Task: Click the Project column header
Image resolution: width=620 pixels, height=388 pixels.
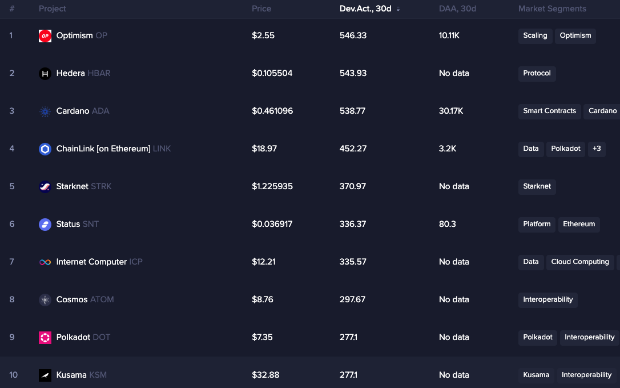Action: click(52, 9)
